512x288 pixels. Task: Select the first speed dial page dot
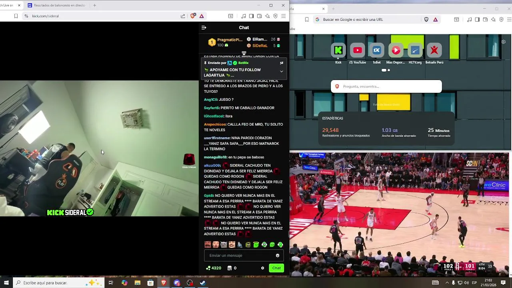[384, 70]
